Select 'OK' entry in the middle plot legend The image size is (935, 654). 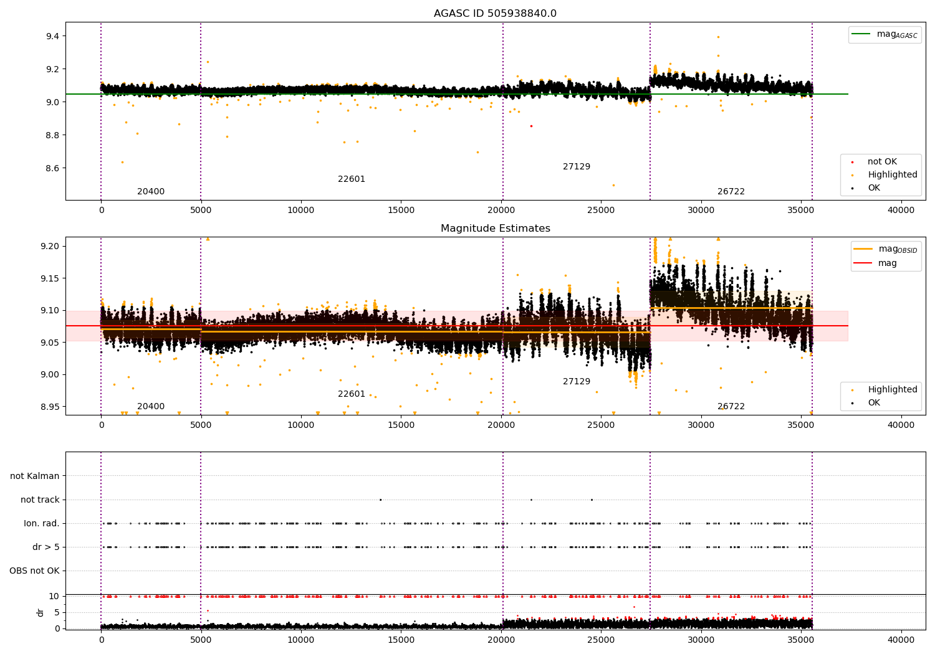tap(874, 403)
